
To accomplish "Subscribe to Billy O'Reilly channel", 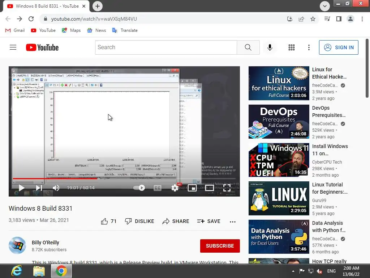I will pyautogui.click(x=220, y=246).
